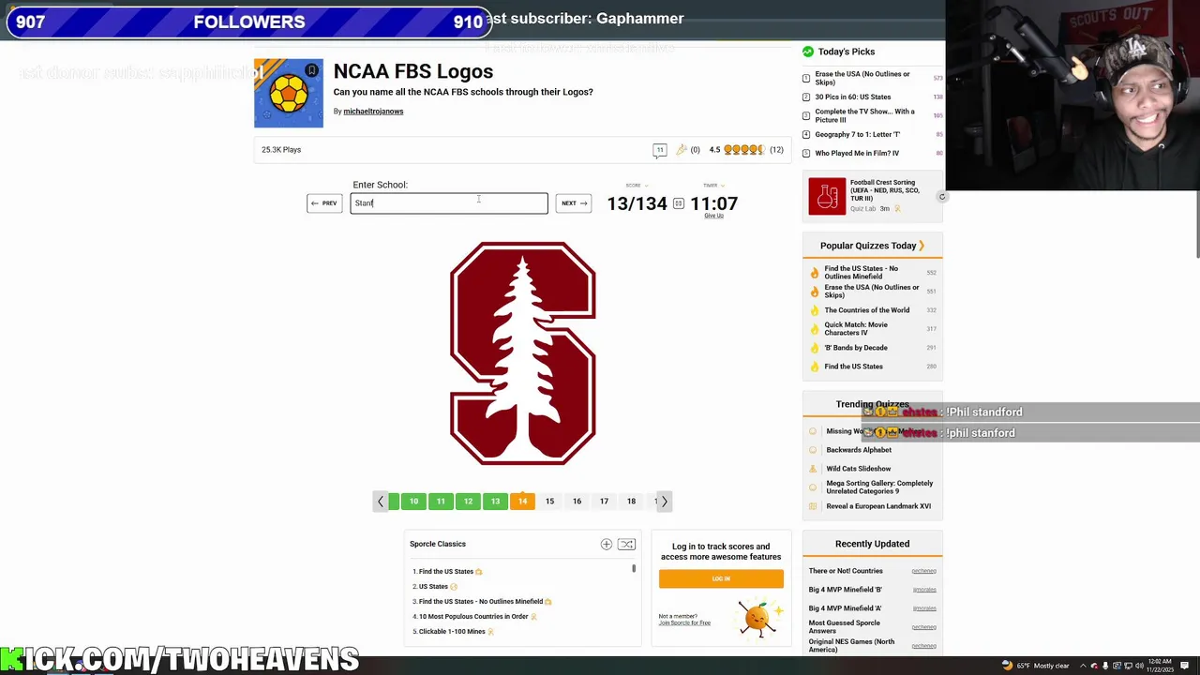The width and height of the screenshot is (1200, 675).
Task: Click the Stanford logo image
Action: point(522,353)
